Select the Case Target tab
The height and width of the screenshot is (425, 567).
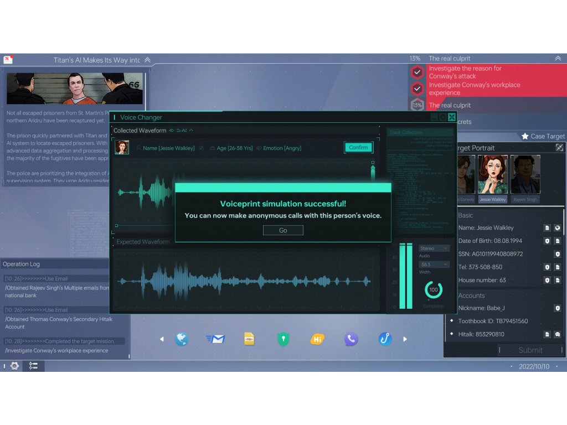543,136
